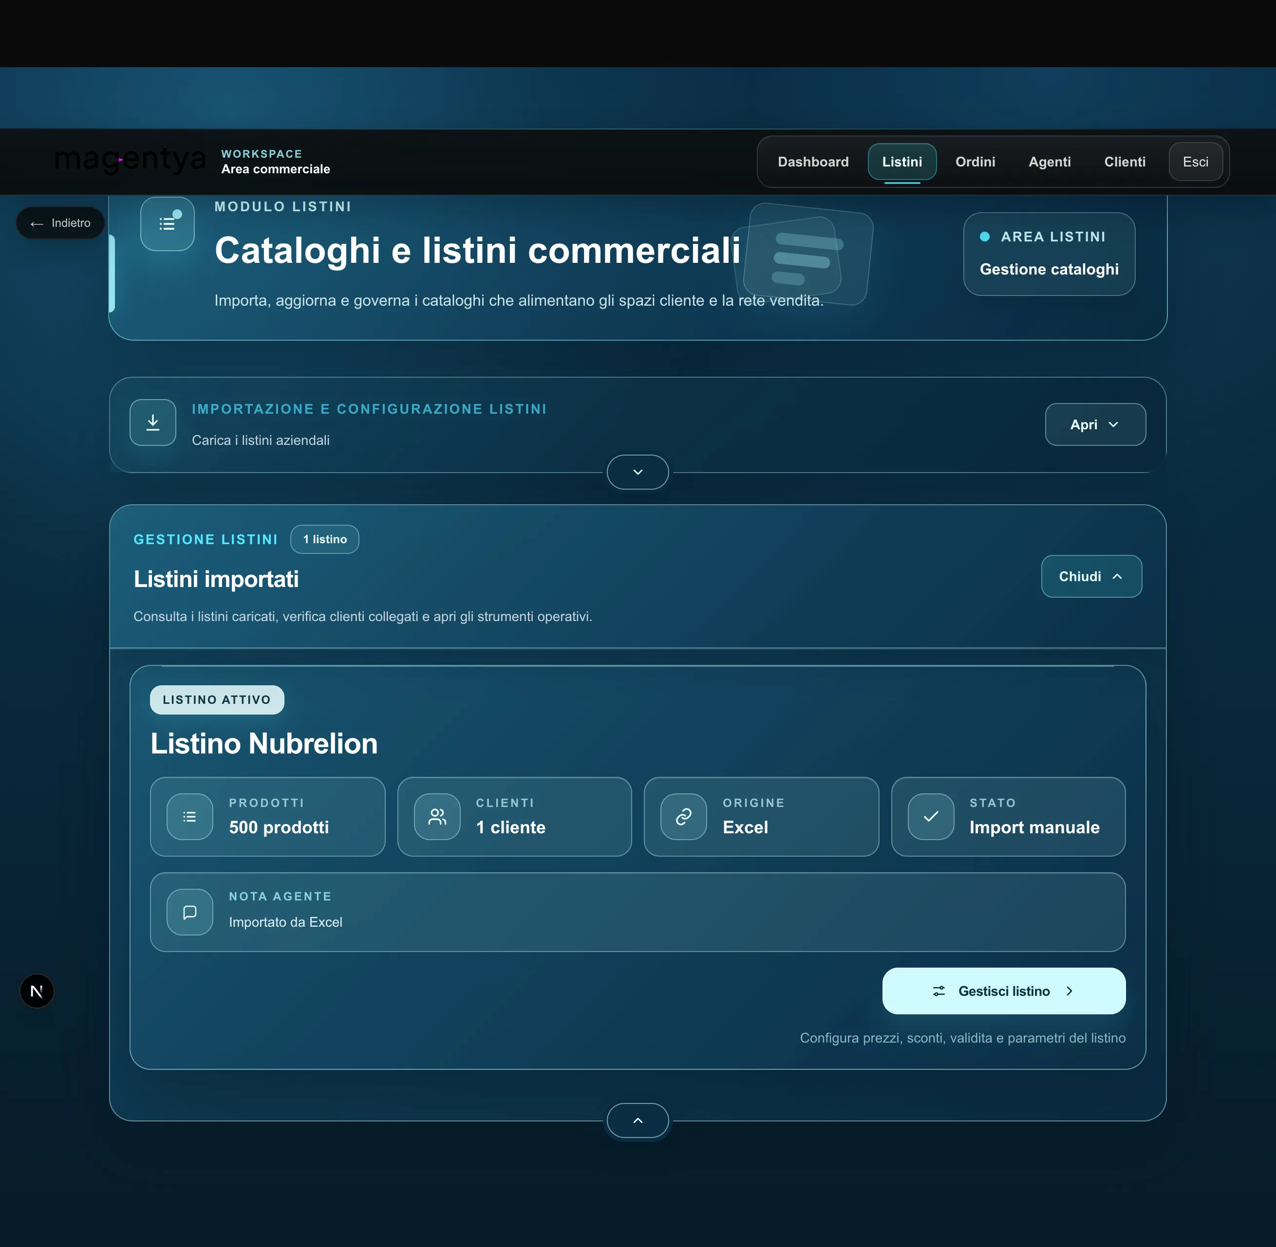Click the '1 cliente' value
Image resolution: width=1276 pixels, height=1247 pixels.
510,827
